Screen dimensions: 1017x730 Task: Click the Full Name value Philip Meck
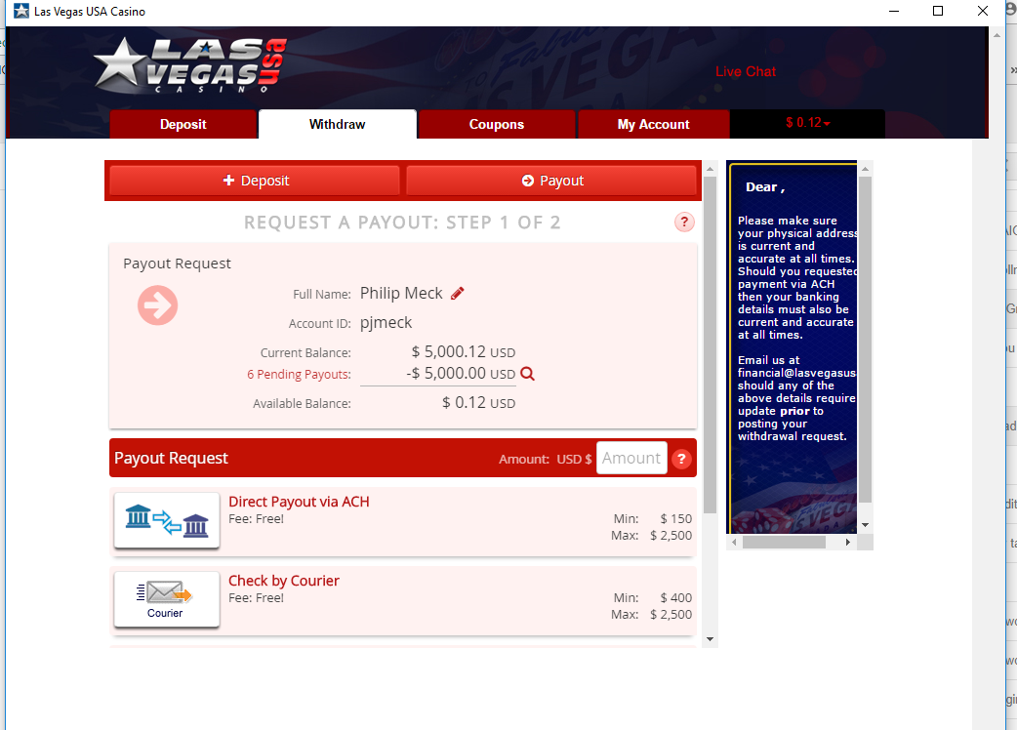[401, 293]
